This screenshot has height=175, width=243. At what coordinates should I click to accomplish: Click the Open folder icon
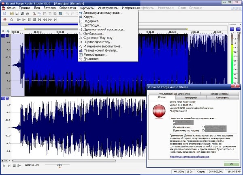click(x=12, y=13)
